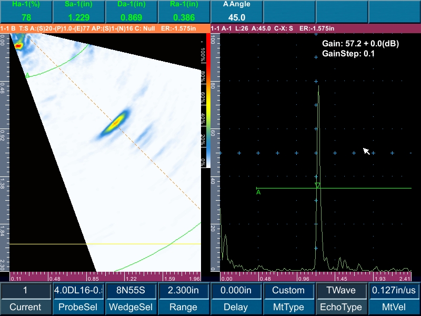Click the color palette amplitude scale bar
Image resolution: width=421 pixels, height=316 pixels.
coord(207,100)
